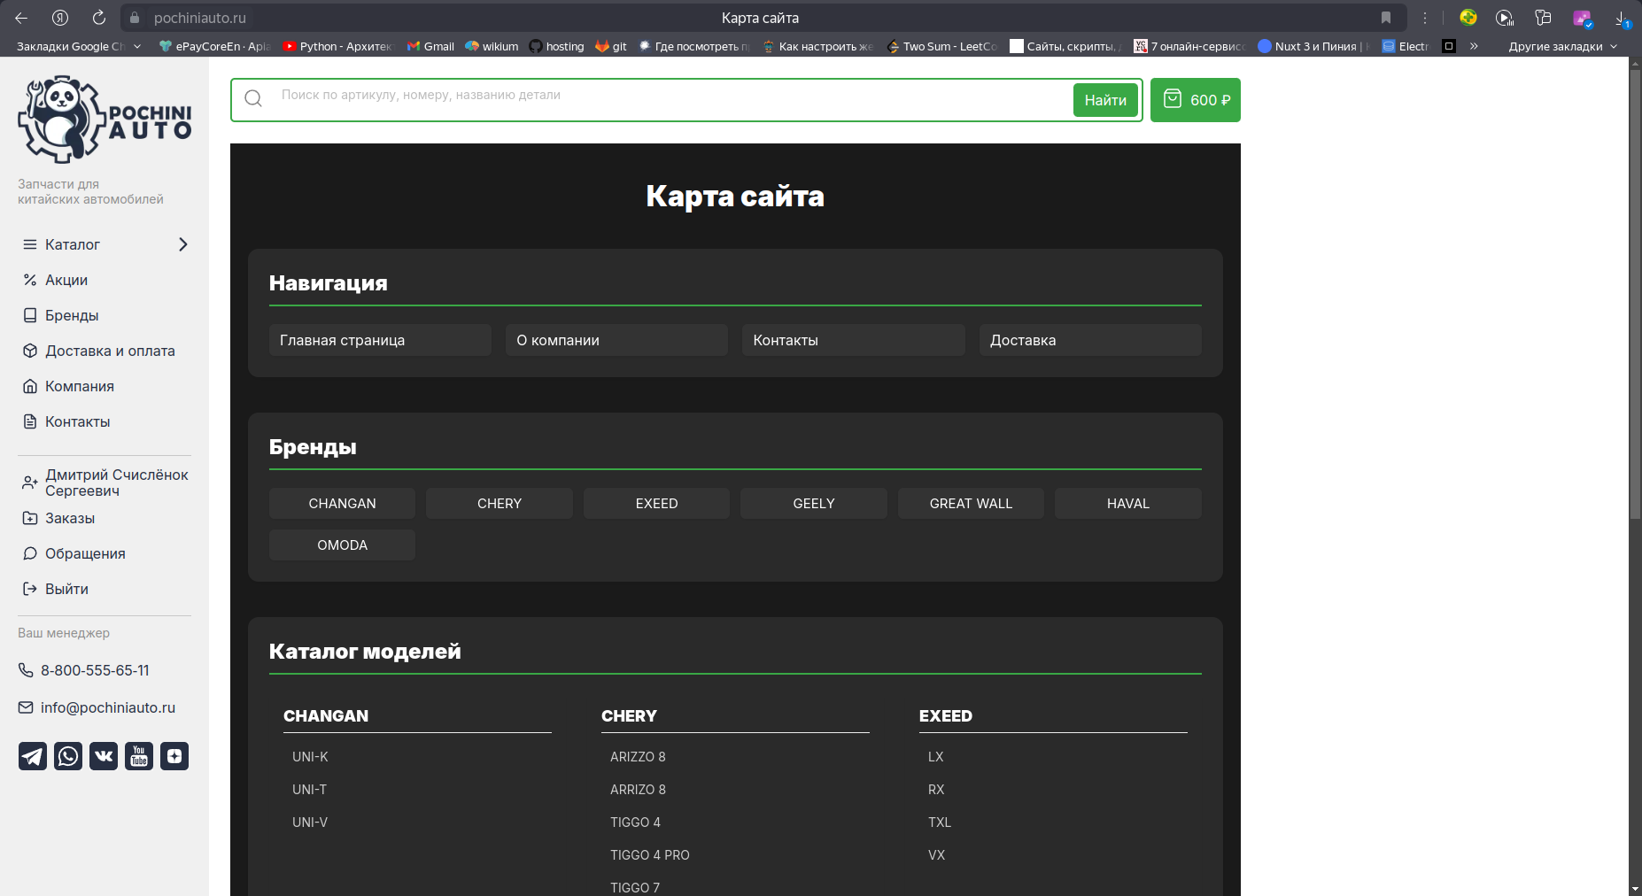The image size is (1642, 896).
Task: Open the 600 ₽ shopping cart
Action: (1196, 100)
